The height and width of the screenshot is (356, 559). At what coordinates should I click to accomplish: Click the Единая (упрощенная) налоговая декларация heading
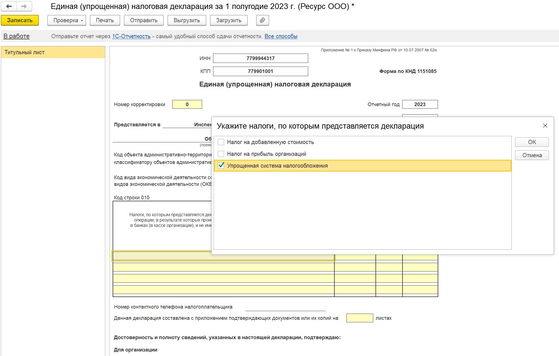click(x=275, y=85)
